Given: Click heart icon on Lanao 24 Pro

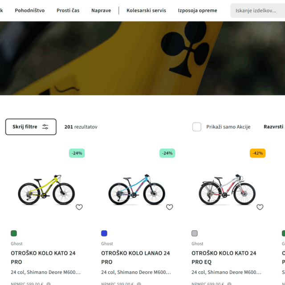Looking at the screenshot, I should (x=169, y=207).
